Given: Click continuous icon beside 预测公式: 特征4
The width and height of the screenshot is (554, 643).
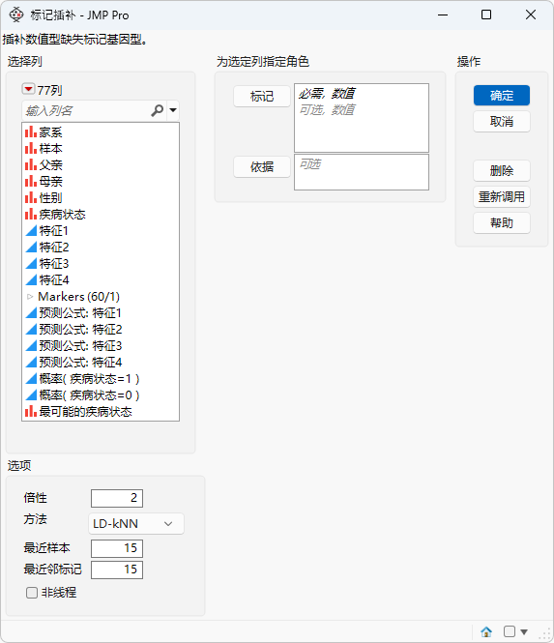Looking at the screenshot, I should pyautogui.click(x=31, y=362).
